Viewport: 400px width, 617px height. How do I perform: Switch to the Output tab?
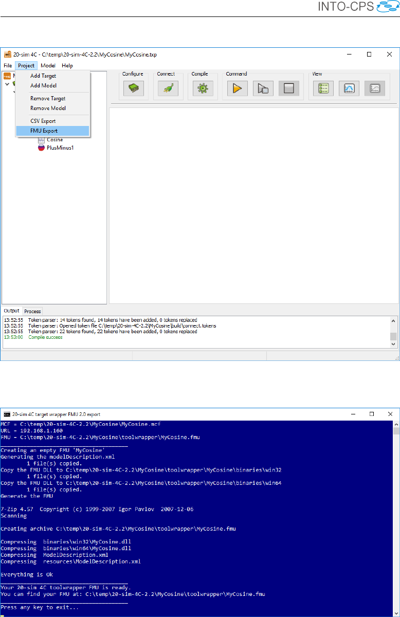pyautogui.click(x=11, y=311)
